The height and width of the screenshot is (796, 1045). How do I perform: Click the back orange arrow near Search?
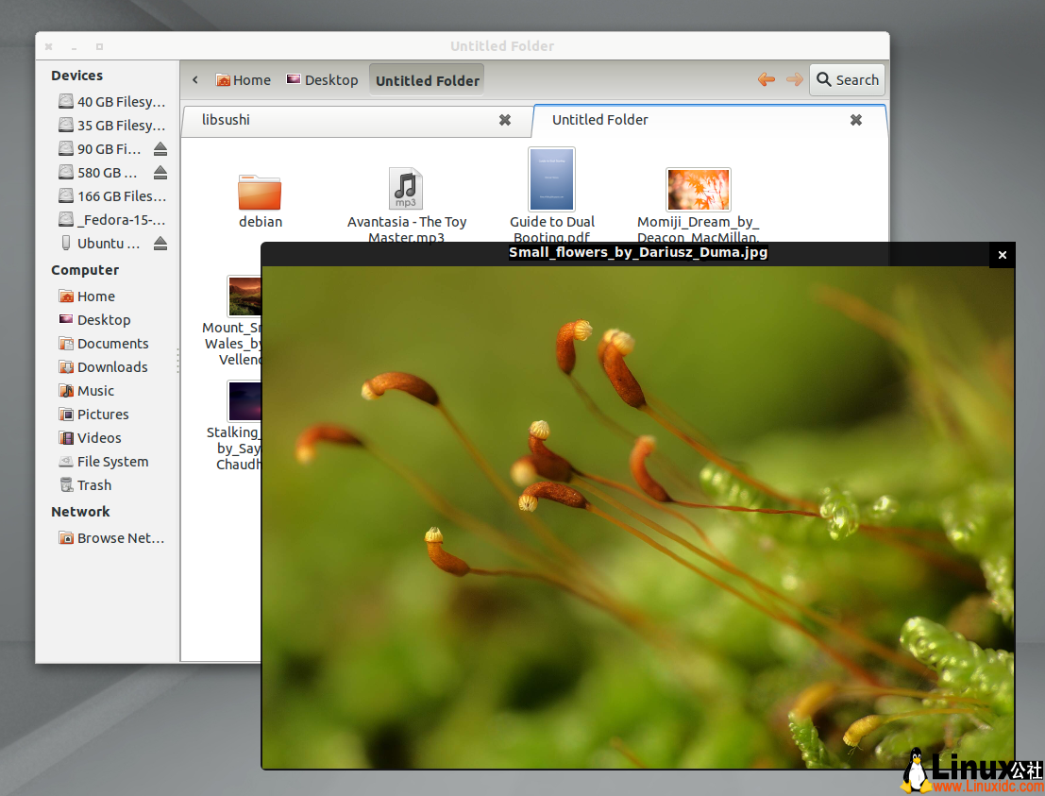click(x=767, y=79)
